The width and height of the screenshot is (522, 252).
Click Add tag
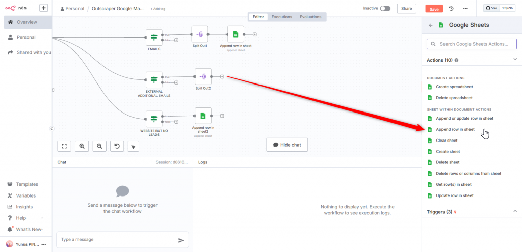click(158, 9)
